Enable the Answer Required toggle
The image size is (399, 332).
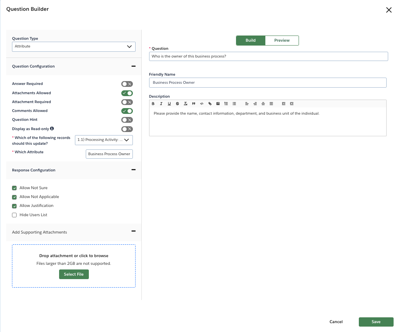click(x=127, y=84)
